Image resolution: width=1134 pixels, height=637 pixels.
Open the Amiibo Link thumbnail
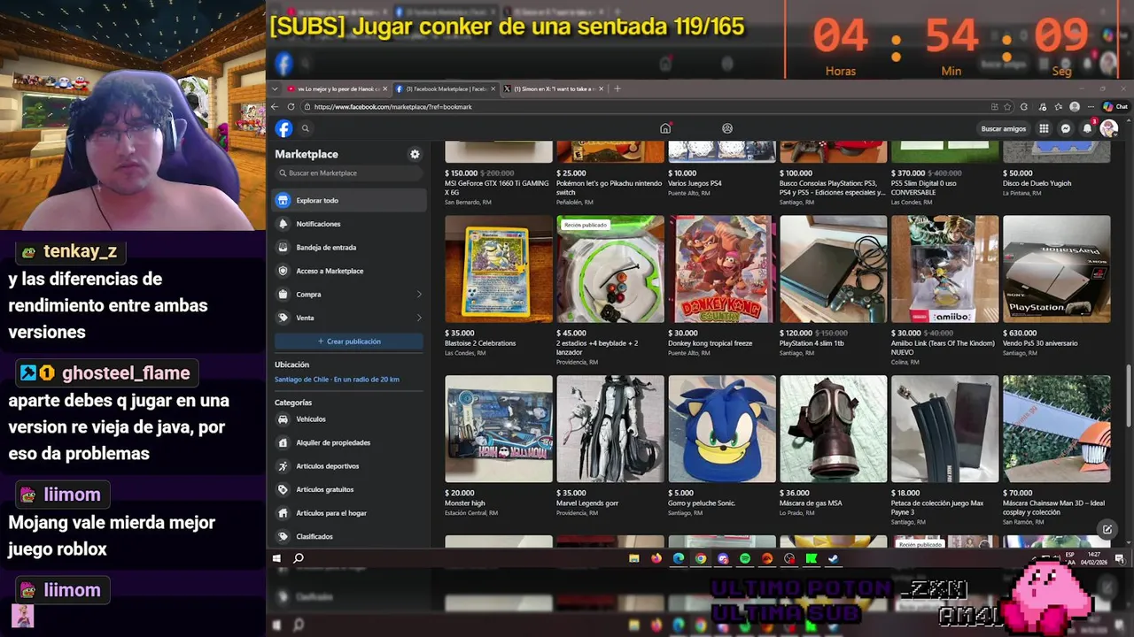pos(945,269)
